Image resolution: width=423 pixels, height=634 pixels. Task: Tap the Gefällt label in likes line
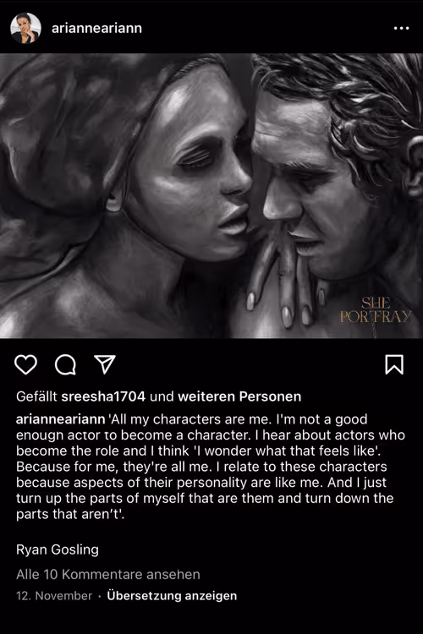(36, 396)
